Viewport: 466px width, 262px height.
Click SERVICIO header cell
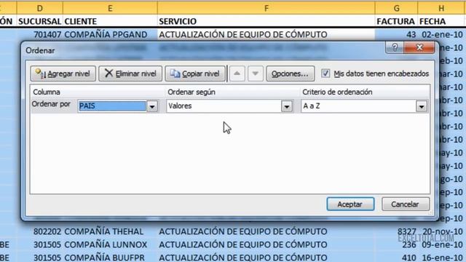[266, 21]
